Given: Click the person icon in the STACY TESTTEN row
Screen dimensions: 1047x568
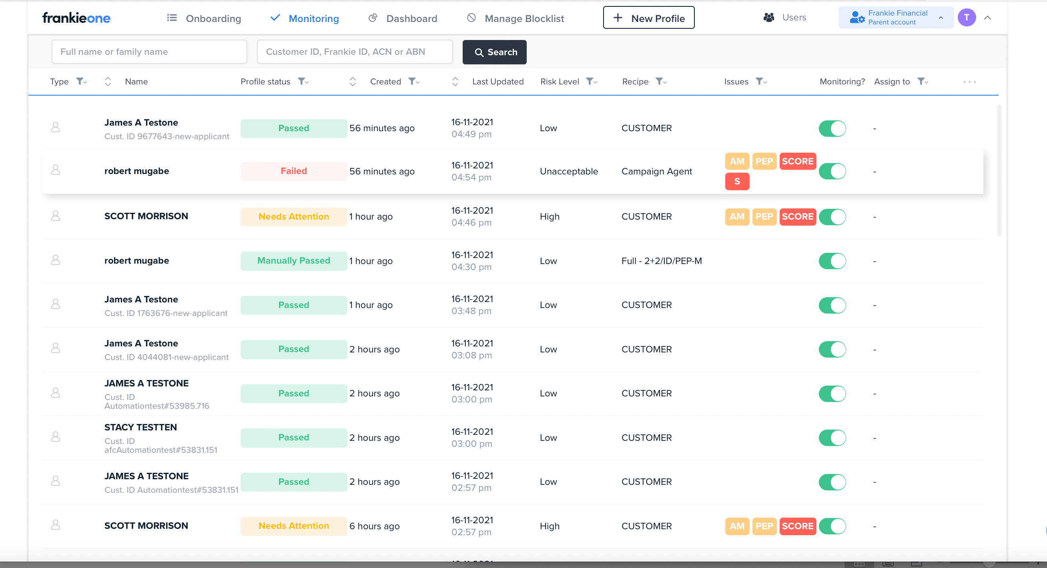Looking at the screenshot, I should tap(56, 437).
